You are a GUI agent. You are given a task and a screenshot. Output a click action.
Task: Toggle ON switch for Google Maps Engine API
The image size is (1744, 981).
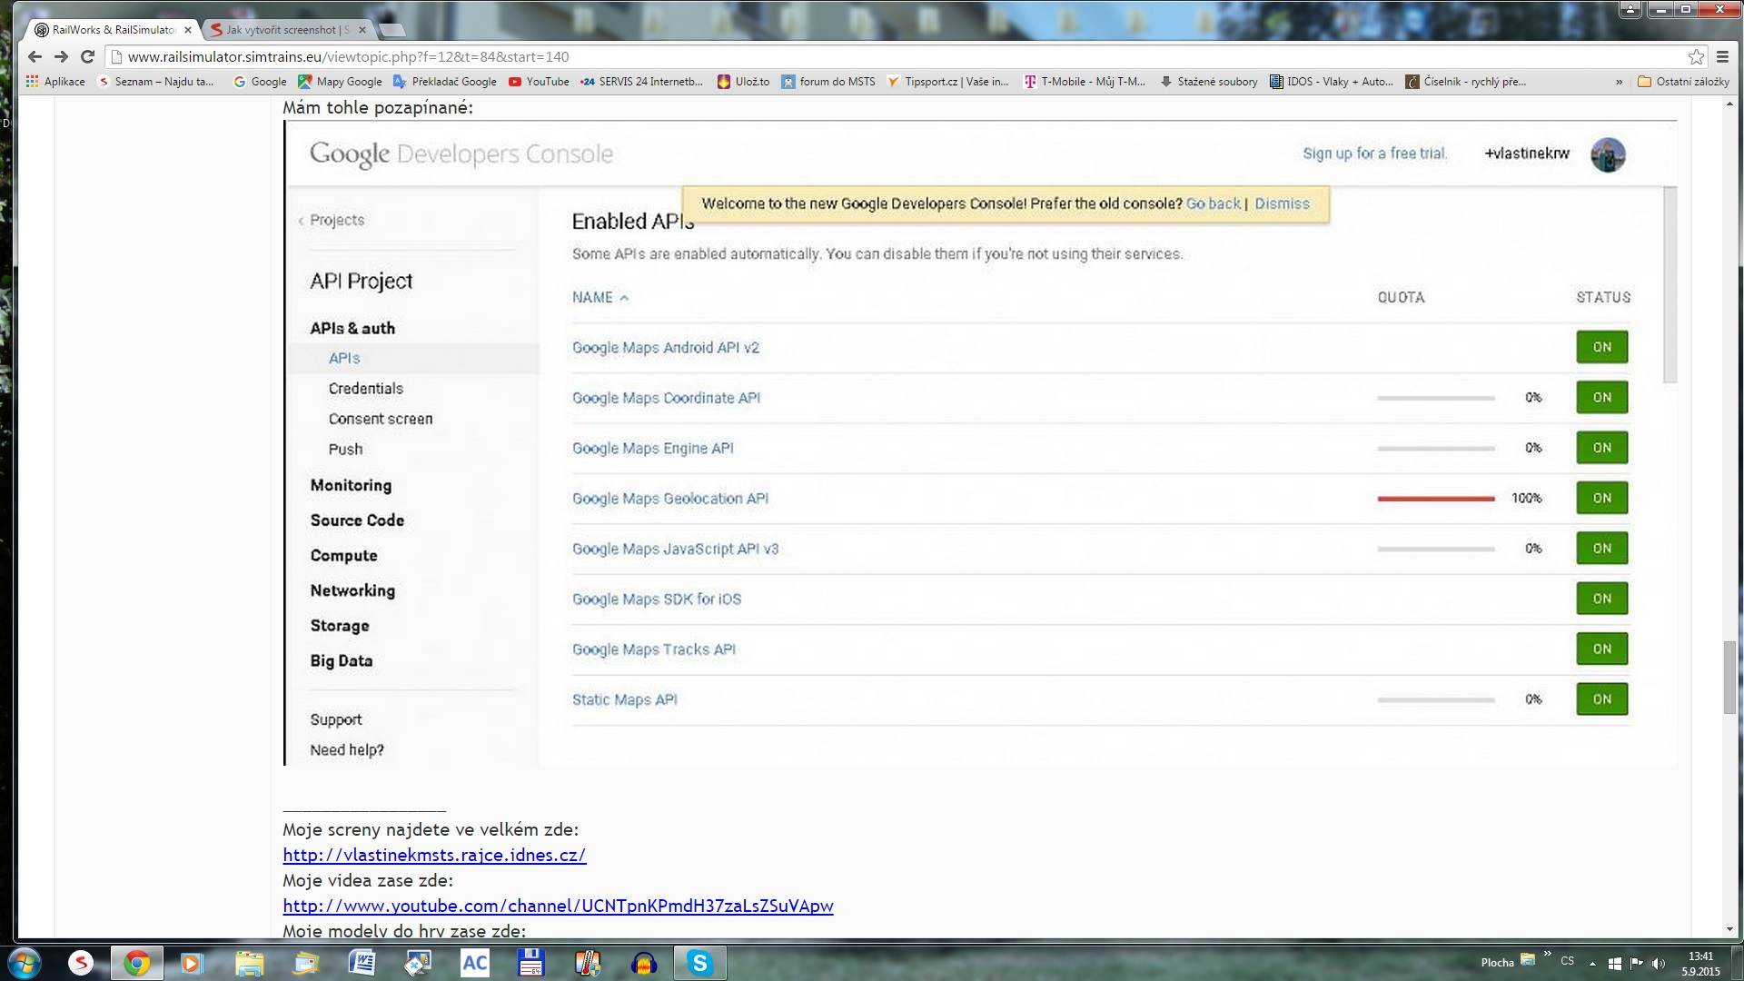click(1602, 448)
